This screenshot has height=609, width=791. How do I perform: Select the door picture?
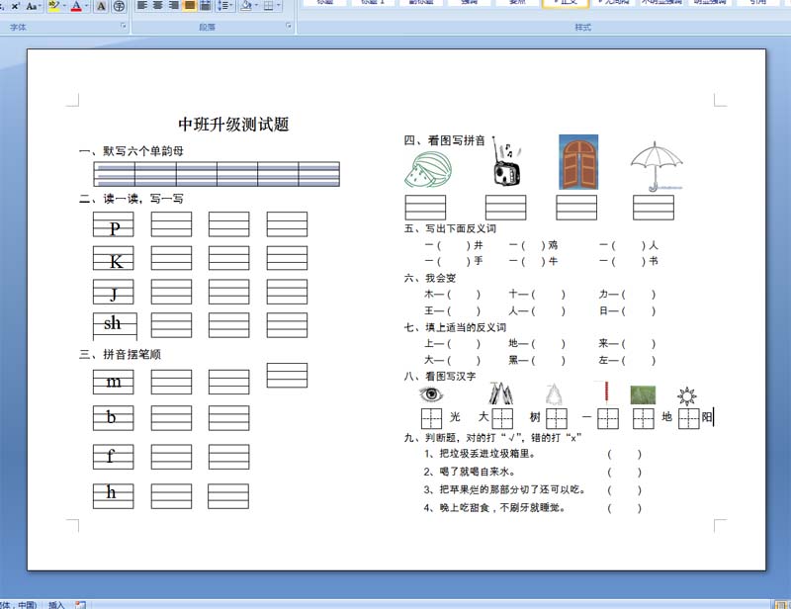pyautogui.click(x=578, y=162)
